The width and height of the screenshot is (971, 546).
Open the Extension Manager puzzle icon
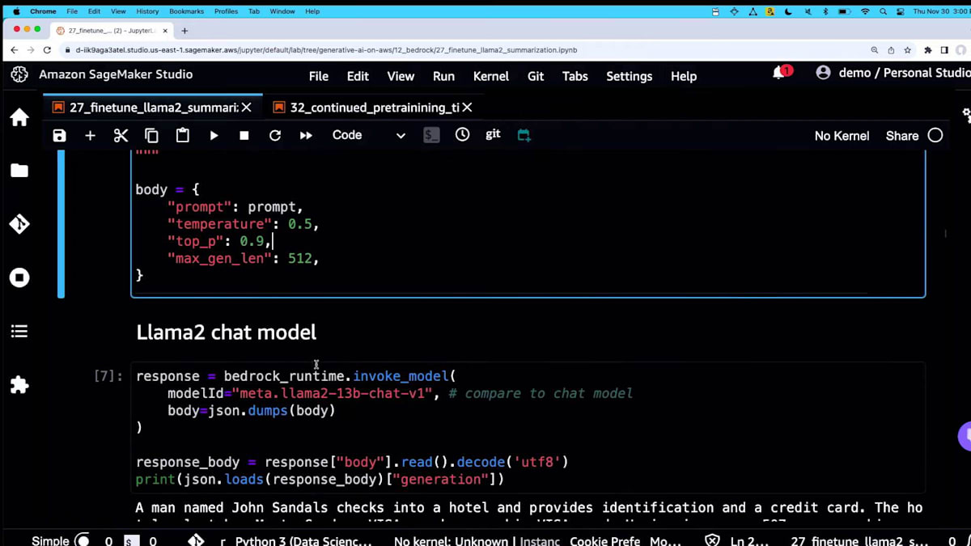click(x=19, y=385)
